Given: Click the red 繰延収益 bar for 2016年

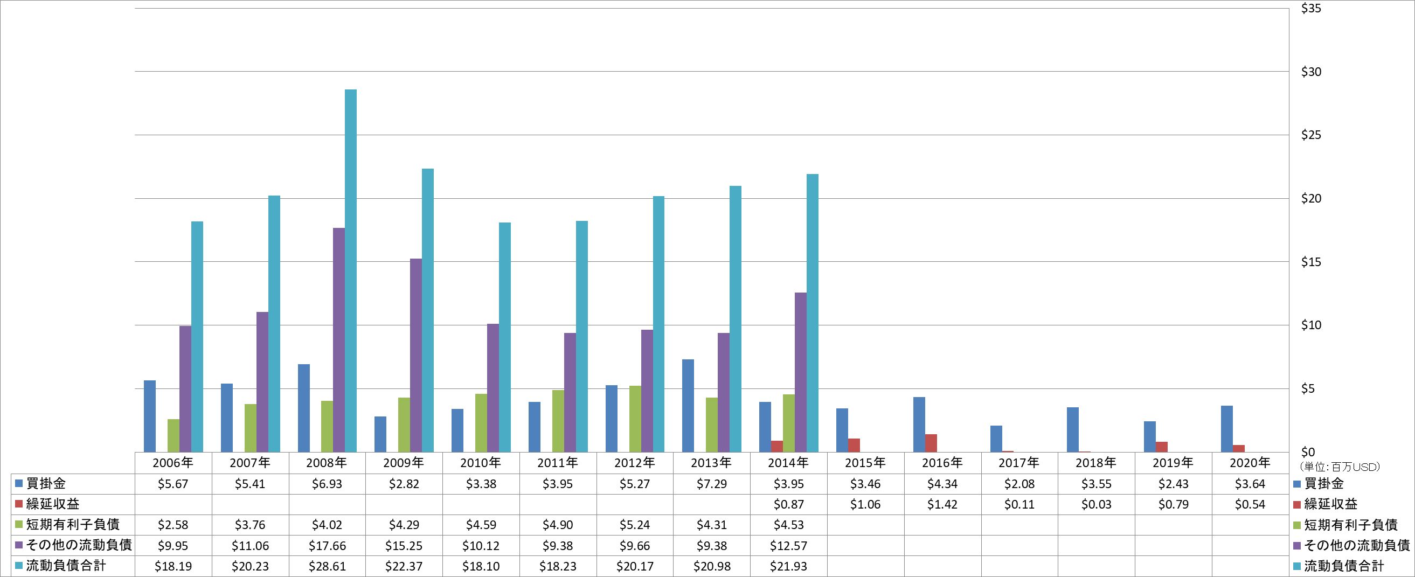Looking at the screenshot, I should [931, 443].
